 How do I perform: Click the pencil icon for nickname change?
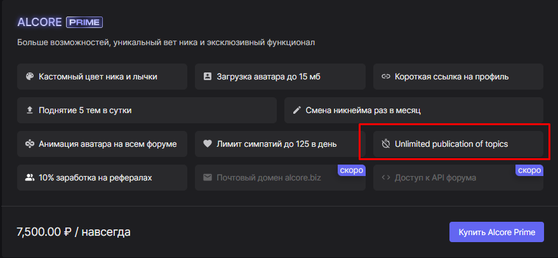click(x=296, y=110)
